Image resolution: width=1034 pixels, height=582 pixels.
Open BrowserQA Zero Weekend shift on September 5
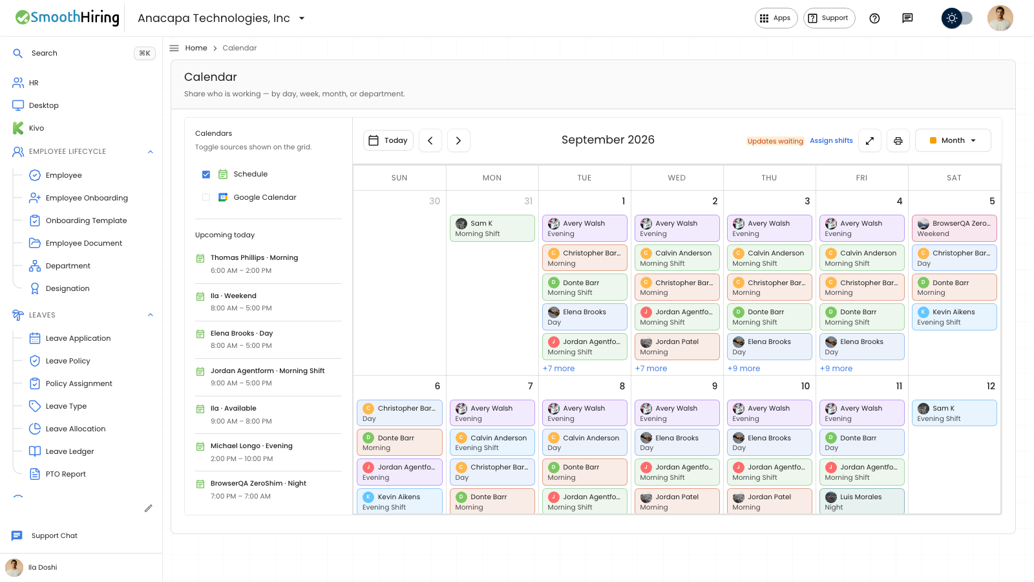(955, 228)
